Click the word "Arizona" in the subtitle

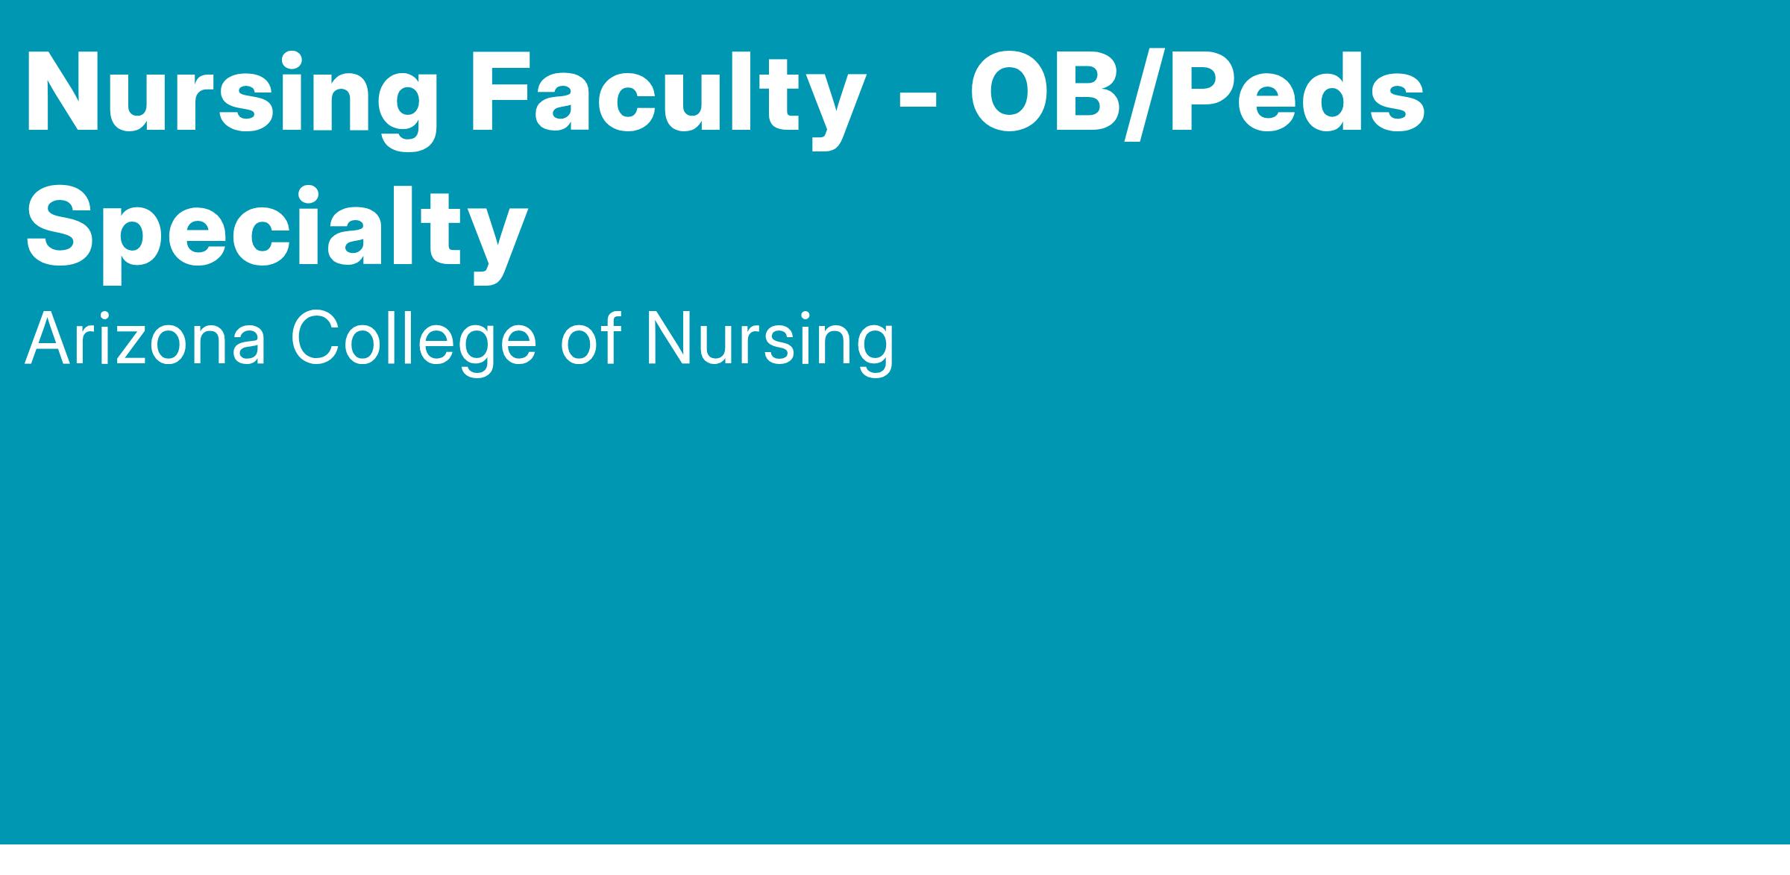(145, 340)
